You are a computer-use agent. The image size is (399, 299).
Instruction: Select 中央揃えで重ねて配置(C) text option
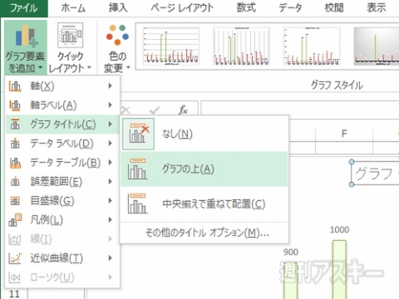click(x=214, y=204)
